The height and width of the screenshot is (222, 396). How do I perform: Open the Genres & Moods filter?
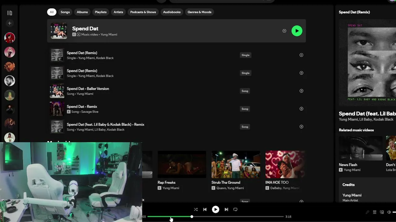point(200,12)
